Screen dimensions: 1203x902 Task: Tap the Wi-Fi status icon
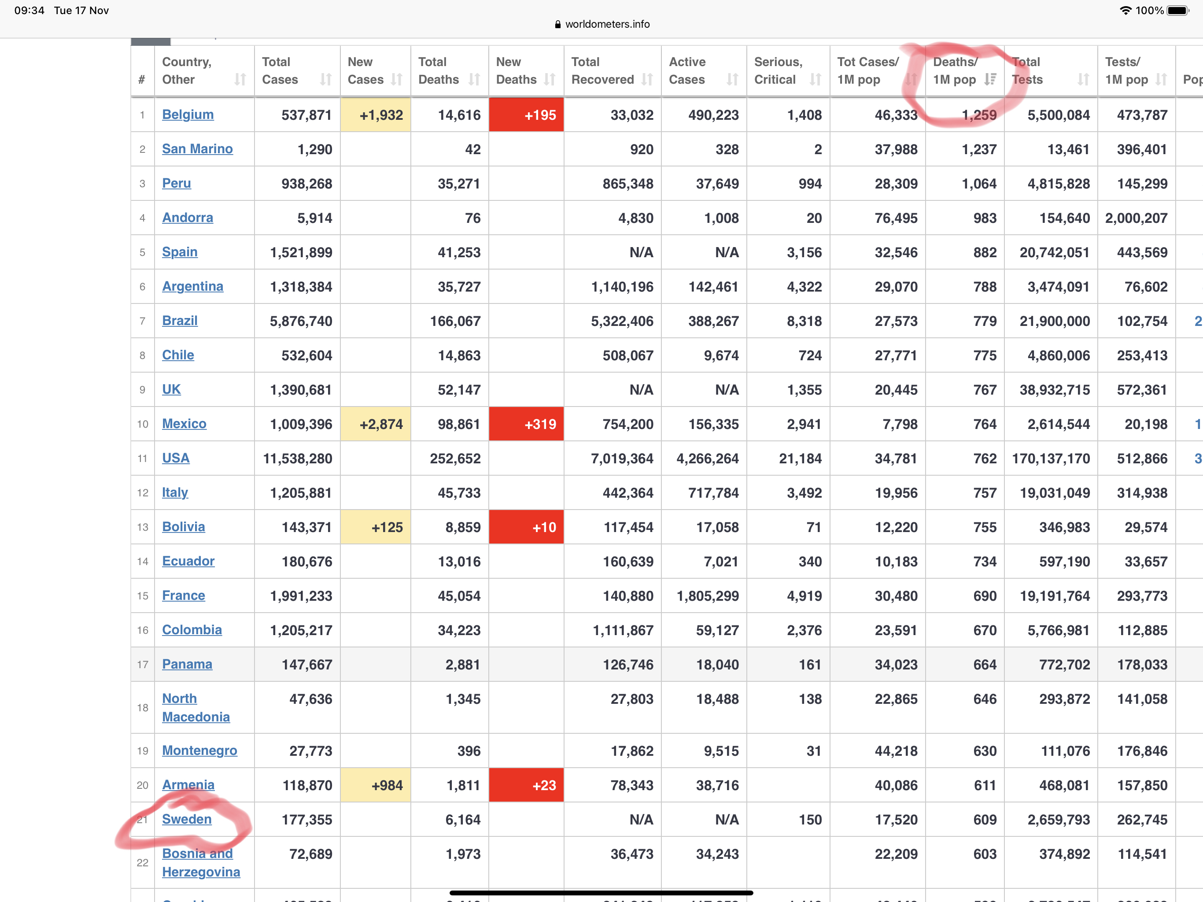[1125, 10]
